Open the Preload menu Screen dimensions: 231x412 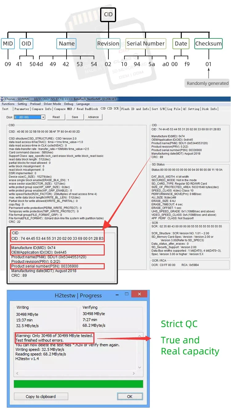pyautogui.click(x=35, y=104)
